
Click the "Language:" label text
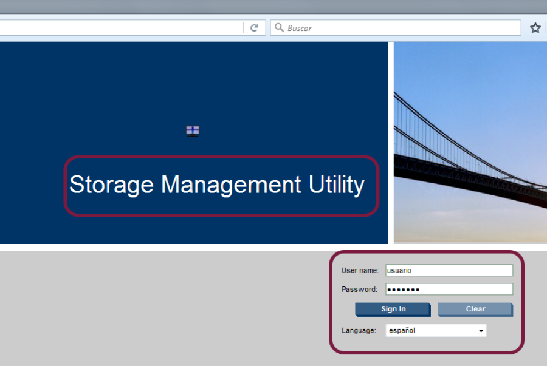[x=359, y=331]
